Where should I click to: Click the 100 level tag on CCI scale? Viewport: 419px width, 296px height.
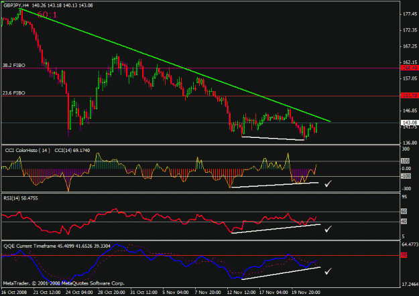point(405,161)
